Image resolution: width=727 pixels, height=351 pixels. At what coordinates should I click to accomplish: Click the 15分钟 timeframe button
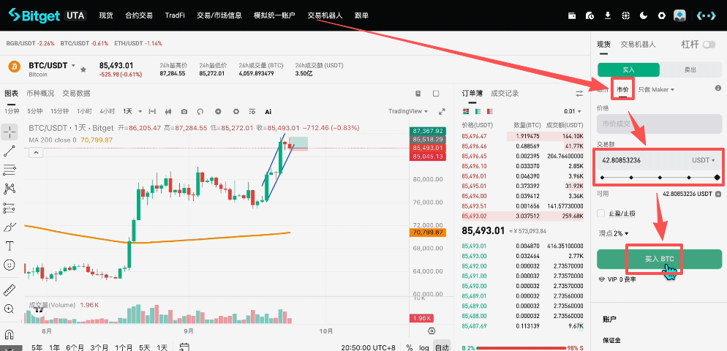click(x=60, y=111)
